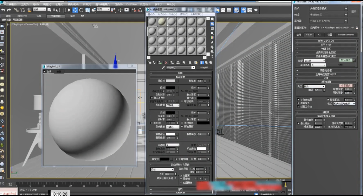The height and width of the screenshot is (196, 363).
Task: Click the red X Reset Map icon
Action: 166,63
